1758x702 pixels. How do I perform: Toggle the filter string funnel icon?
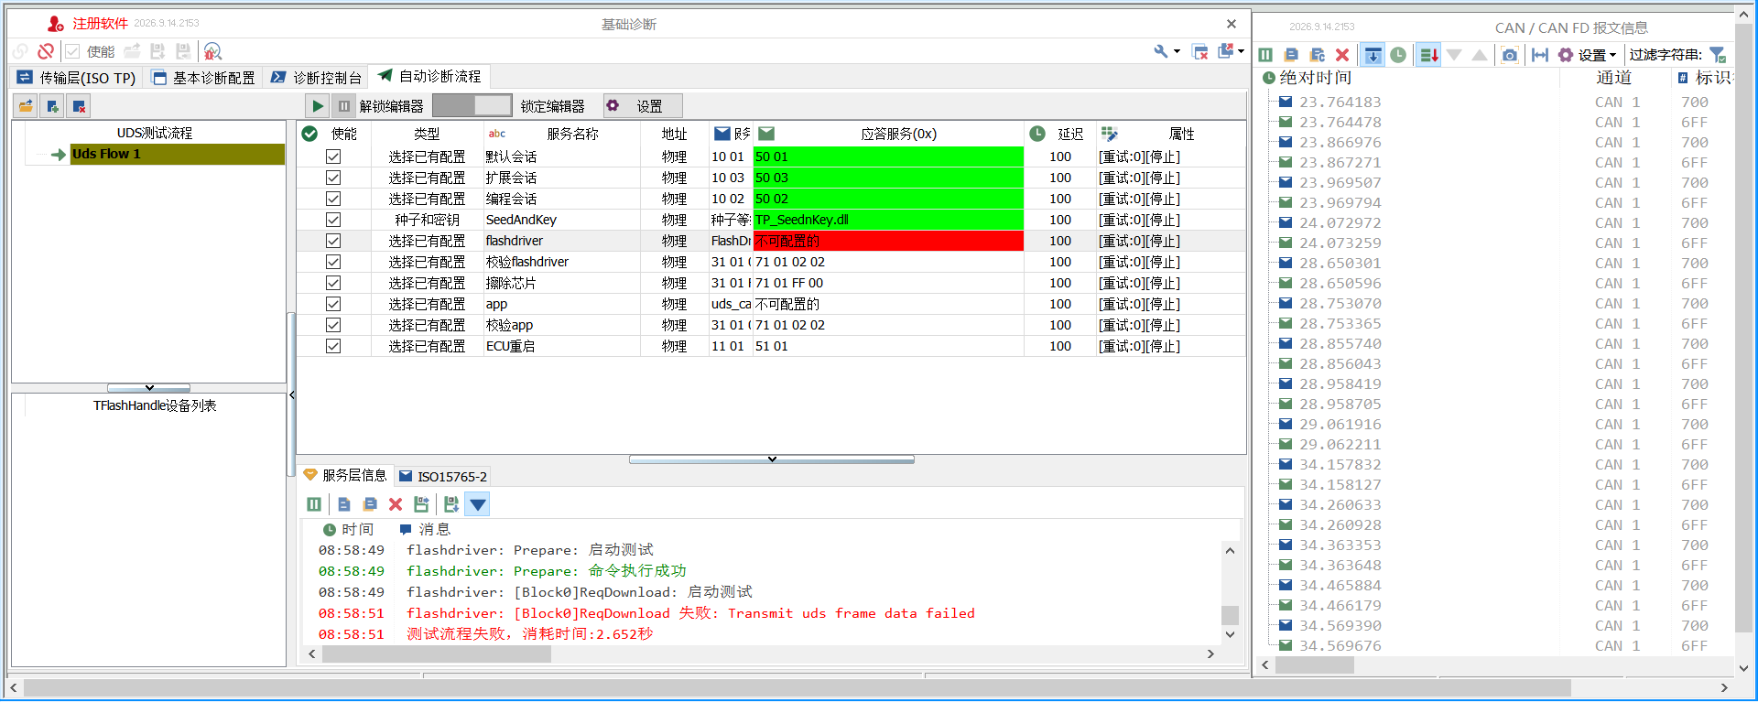pyautogui.click(x=1718, y=55)
